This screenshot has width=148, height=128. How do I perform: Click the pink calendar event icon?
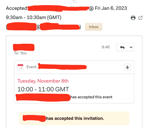coord(20,67)
